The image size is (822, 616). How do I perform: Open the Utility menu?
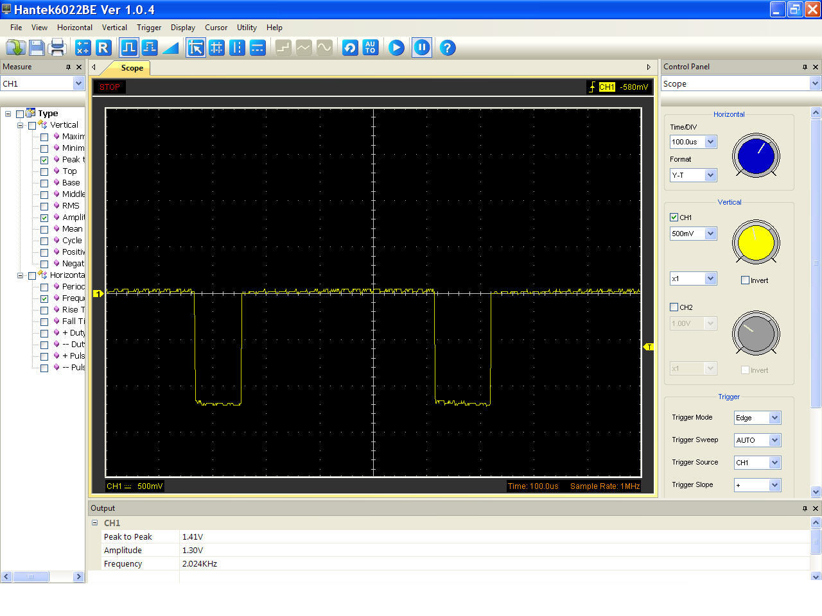[247, 28]
